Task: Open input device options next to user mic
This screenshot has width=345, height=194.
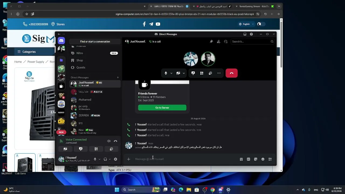Action: (x=99, y=159)
